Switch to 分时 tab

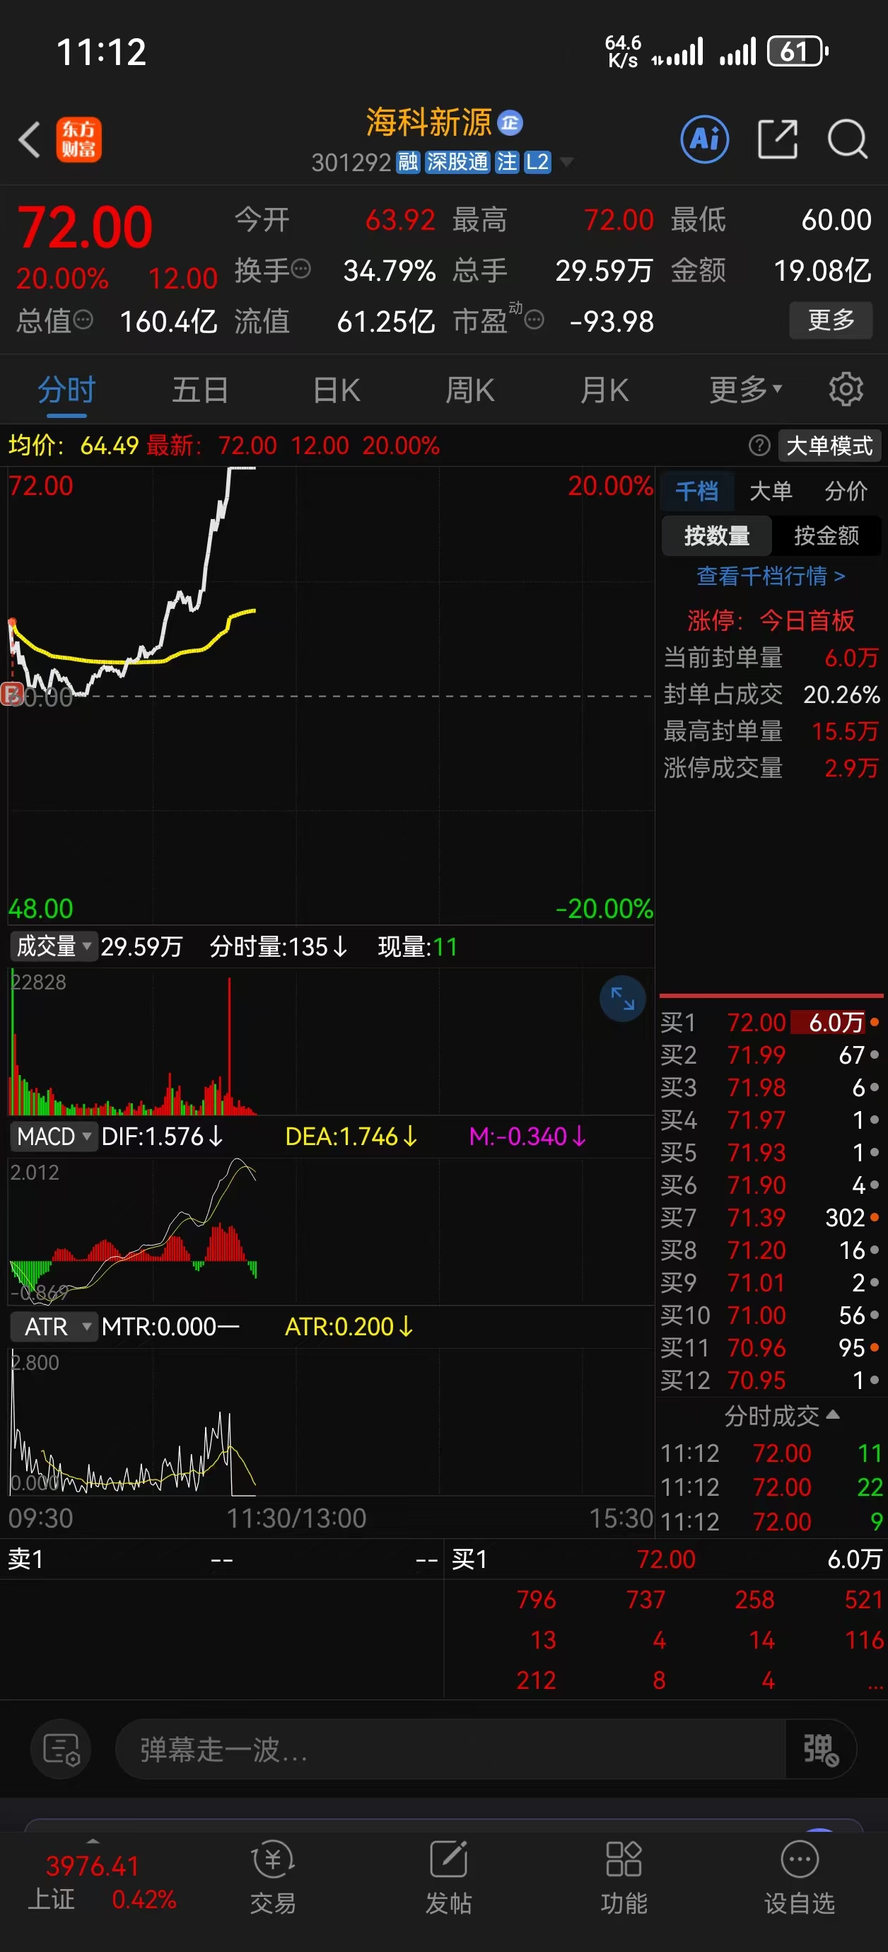click(66, 390)
